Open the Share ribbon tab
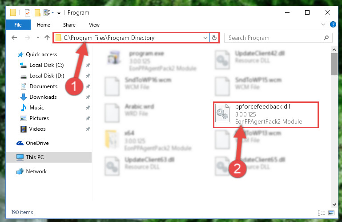The height and width of the screenshot is (222, 342). click(69, 25)
